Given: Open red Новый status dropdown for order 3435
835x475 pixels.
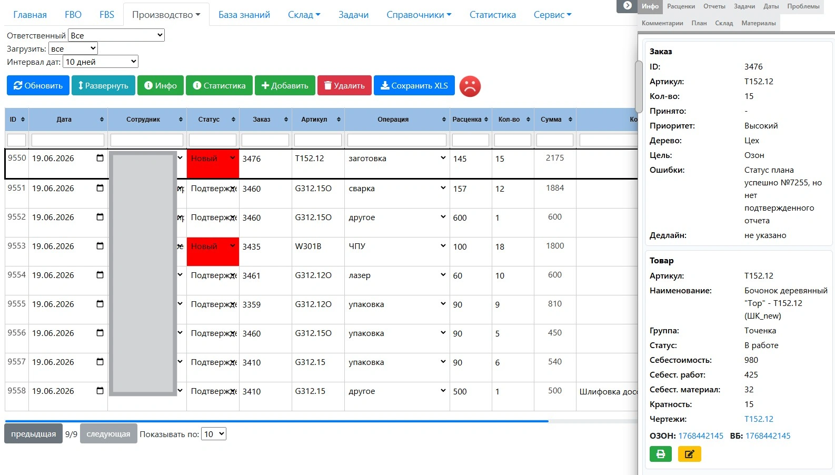Looking at the screenshot, I should pyautogui.click(x=213, y=246).
